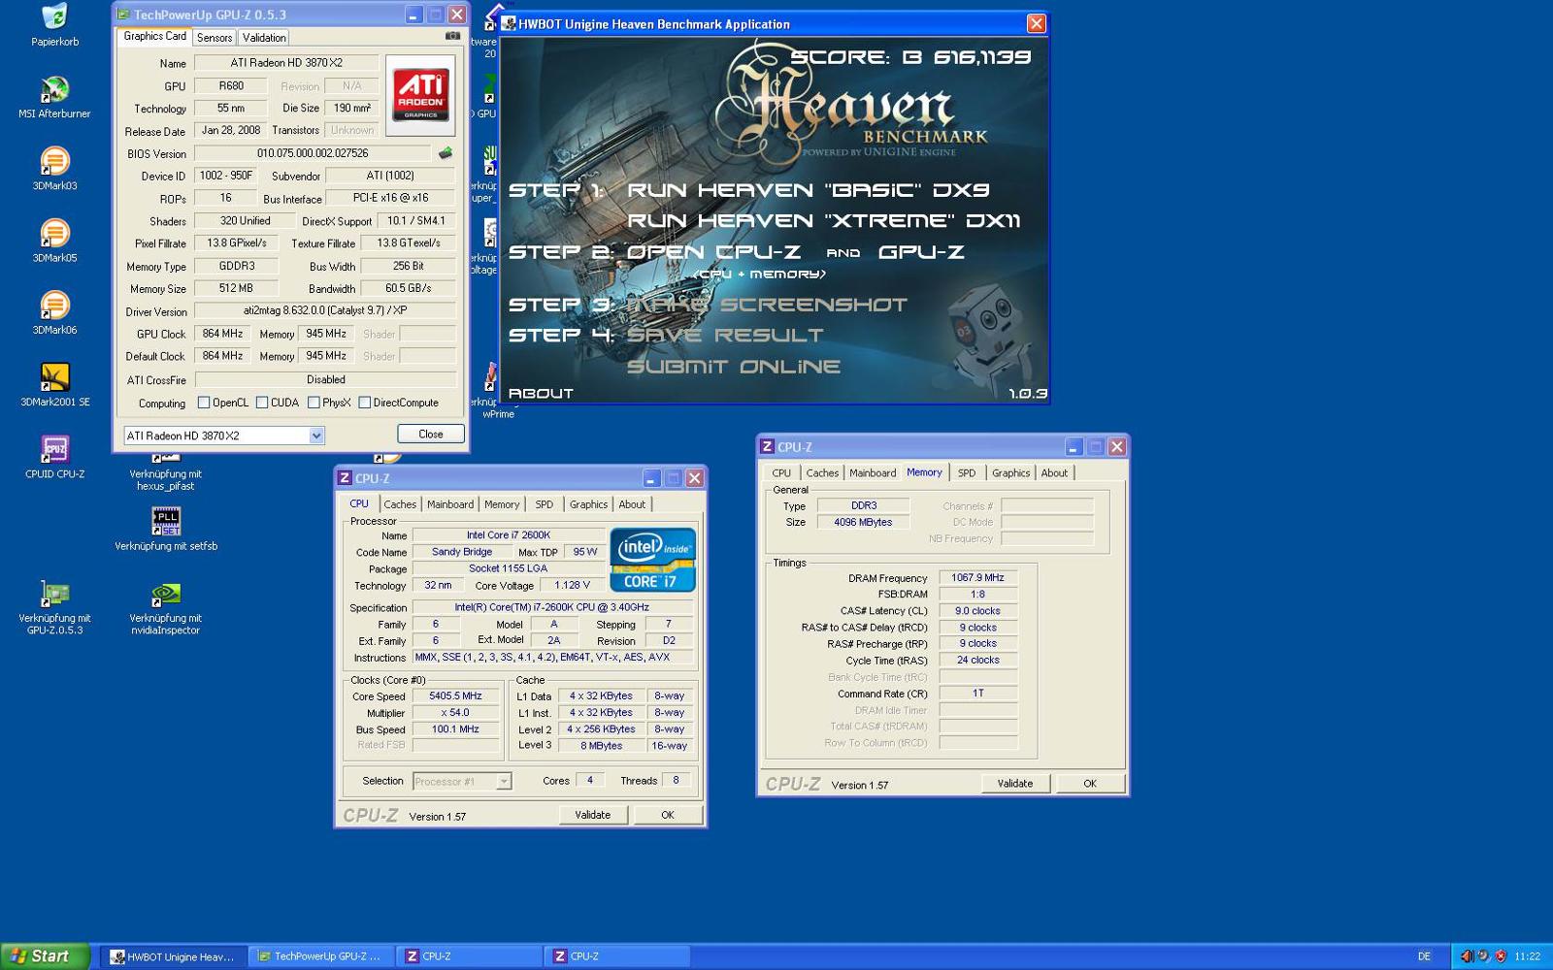
Task: Open Verknüpfung mit GPU-Z.0.5.3 shortcut
Action: (54, 607)
